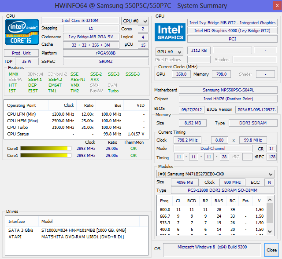The image size is (282, 259).
Task: Click the 798.2 MHz memory clock field
Action: pyautogui.click(x=187, y=140)
